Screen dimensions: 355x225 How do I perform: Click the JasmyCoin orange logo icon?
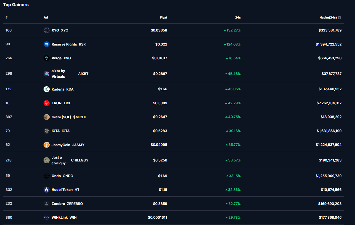(x=46, y=145)
